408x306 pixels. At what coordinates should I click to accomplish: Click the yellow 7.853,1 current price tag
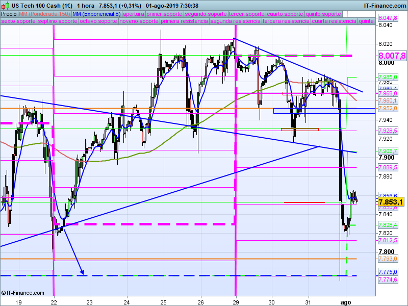pyautogui.click(x=391, y=202)
